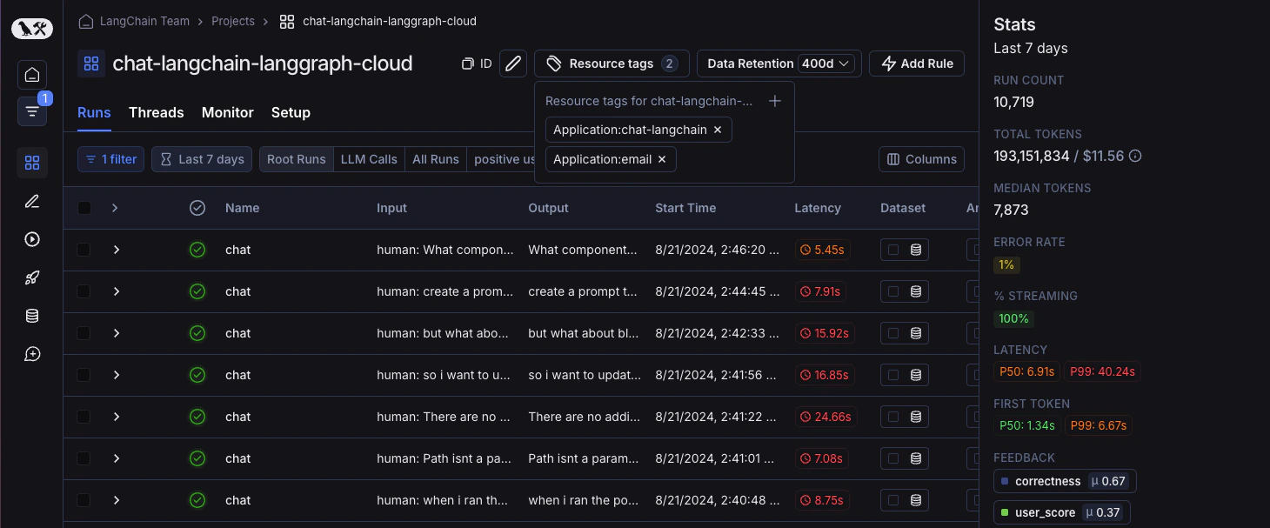
Task: Click the play circle icon in sidebar
Action: [x=32, y=239]
